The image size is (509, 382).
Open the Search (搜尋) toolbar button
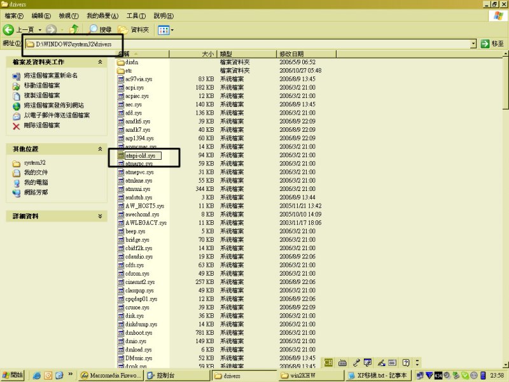[x=101, y=29]
